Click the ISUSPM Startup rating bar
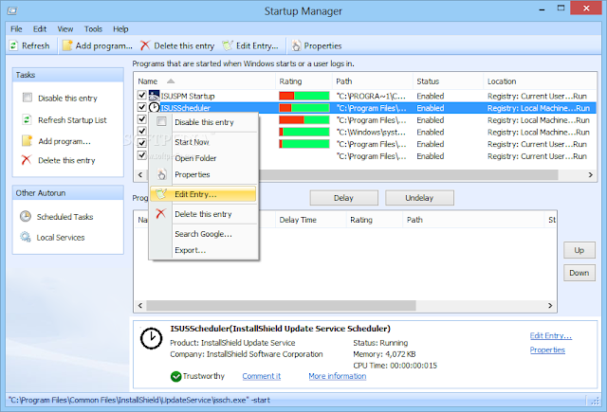The image size is (607, 412). pyautogui.click(x=303, y=96)
